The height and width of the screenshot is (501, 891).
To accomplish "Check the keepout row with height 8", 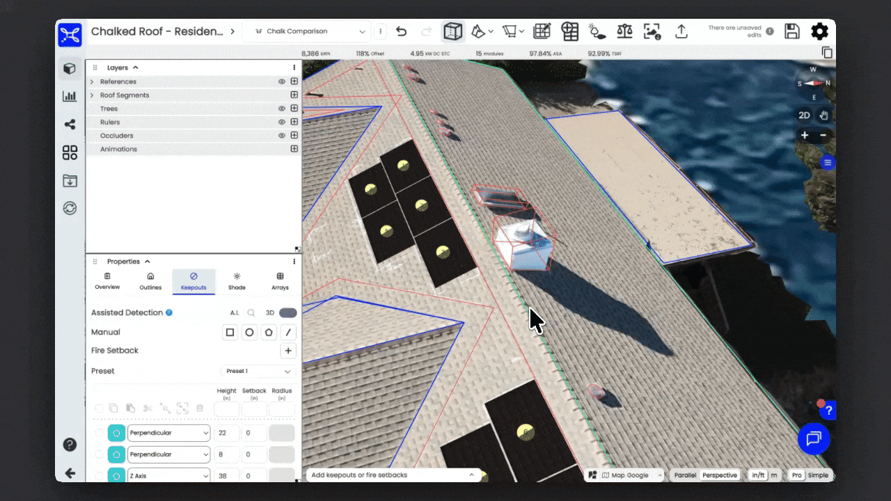I will coord(99,454).
